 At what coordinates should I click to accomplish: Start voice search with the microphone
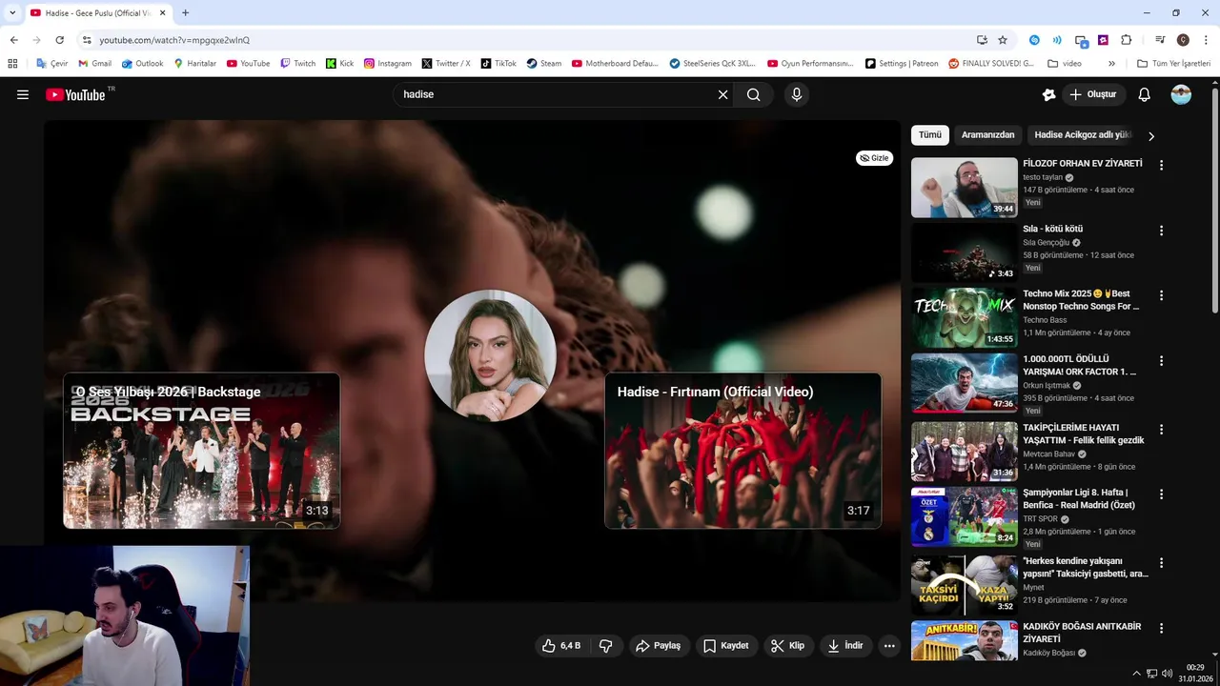[x=797, y=94]
